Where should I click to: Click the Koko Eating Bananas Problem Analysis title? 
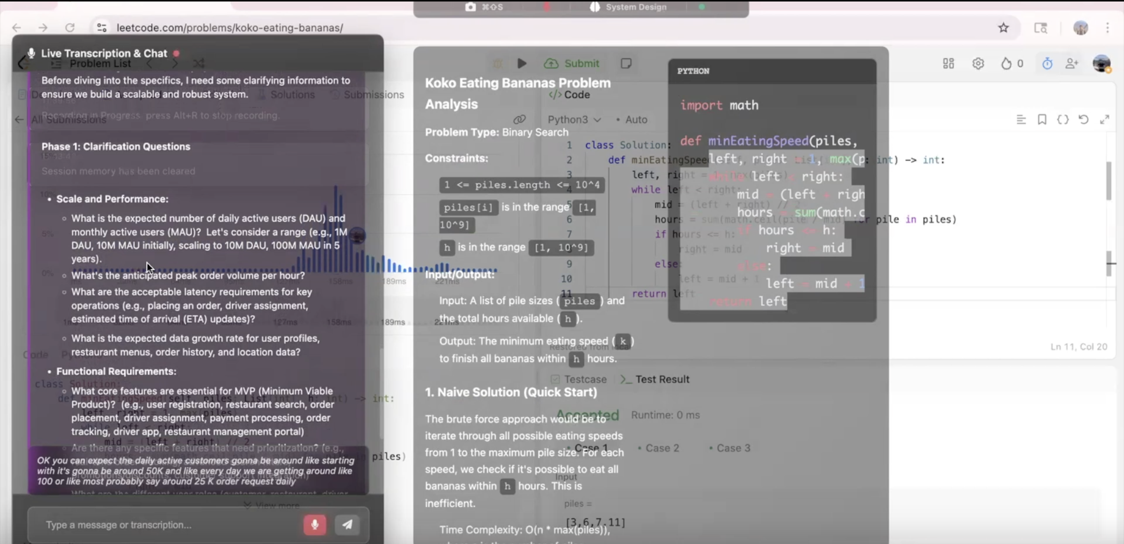pos(517,93)
